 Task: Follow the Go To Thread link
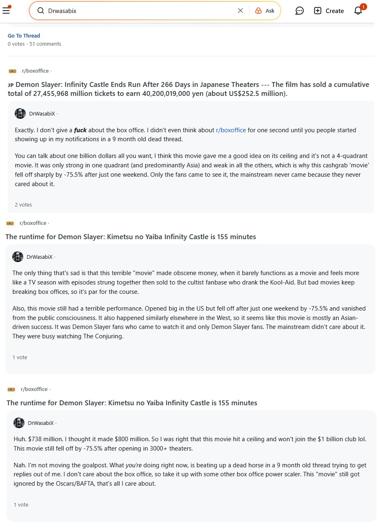pyautogui.click(x=24, y=36)
